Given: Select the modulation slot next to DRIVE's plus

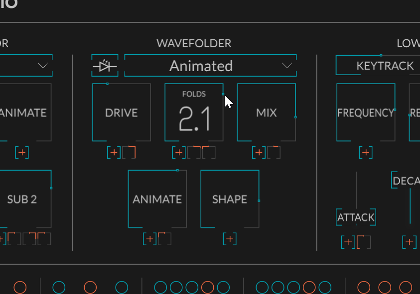Looking at the screenshot, I should [x=129, y=153].
